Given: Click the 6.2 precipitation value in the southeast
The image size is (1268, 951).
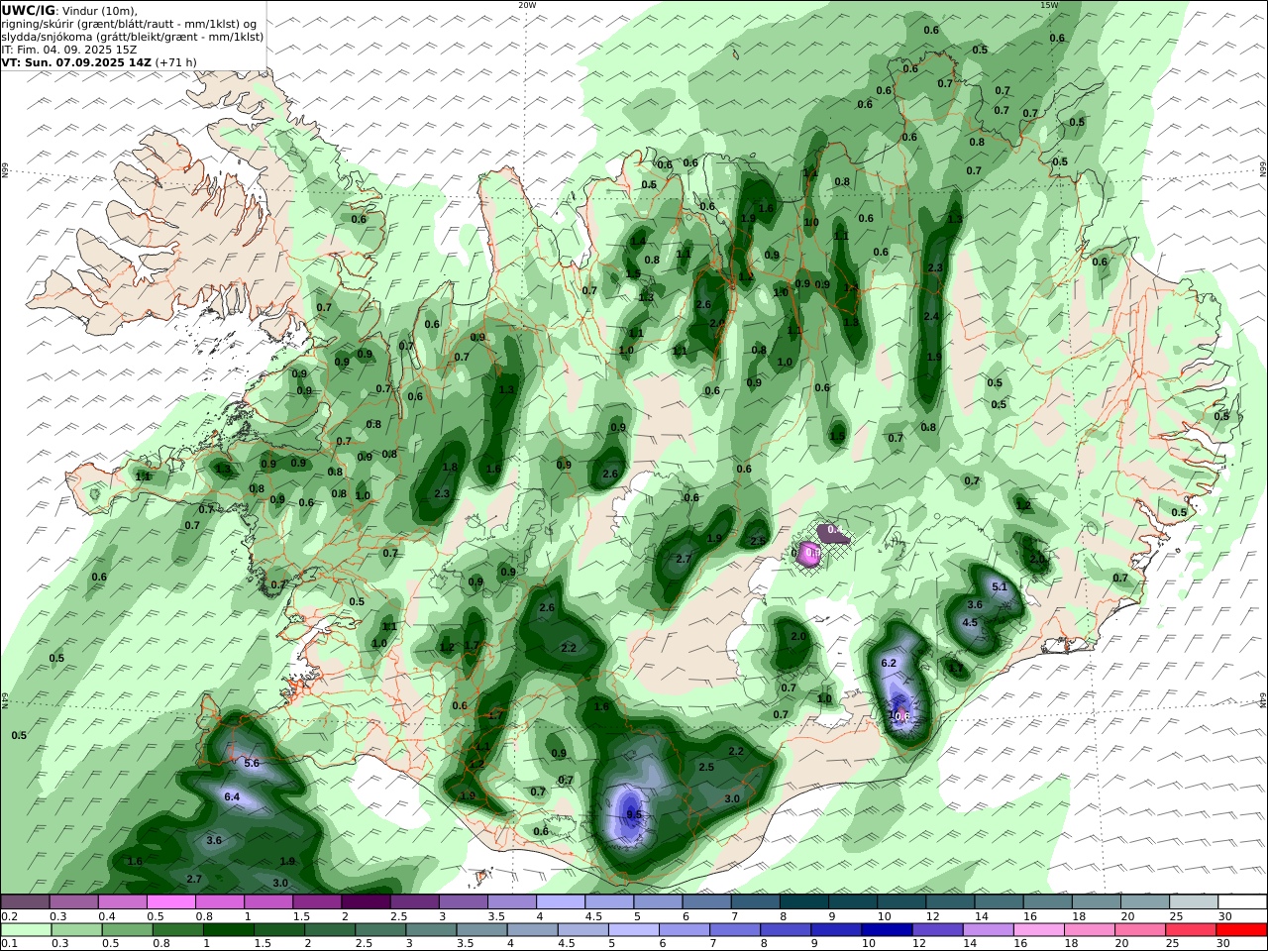Looking at the screenshot, I should [x=889, y=663].
